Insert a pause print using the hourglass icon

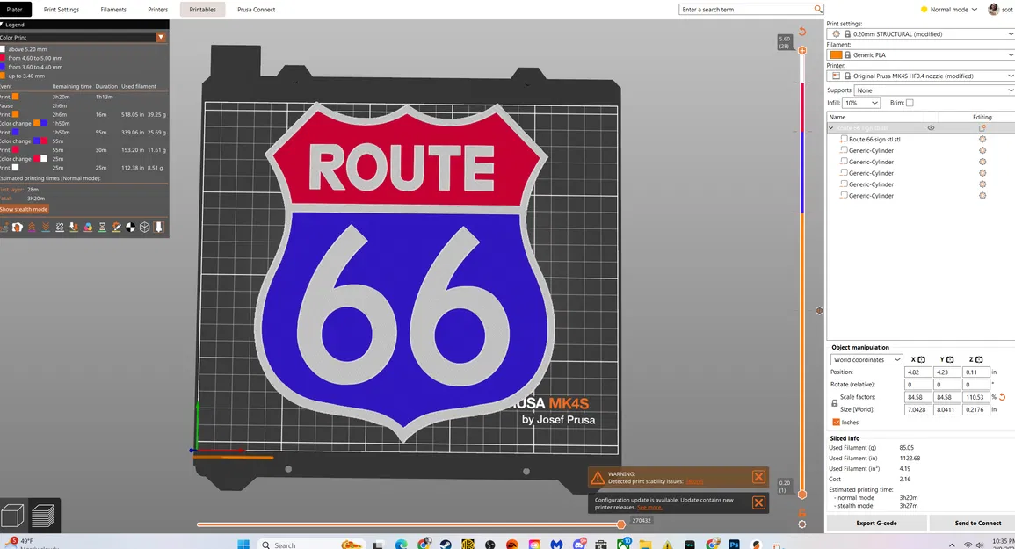pyautogui.click(x=101, y=227)
